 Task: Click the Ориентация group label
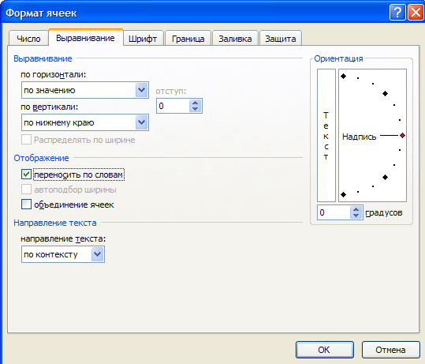[x=338, y=58]
